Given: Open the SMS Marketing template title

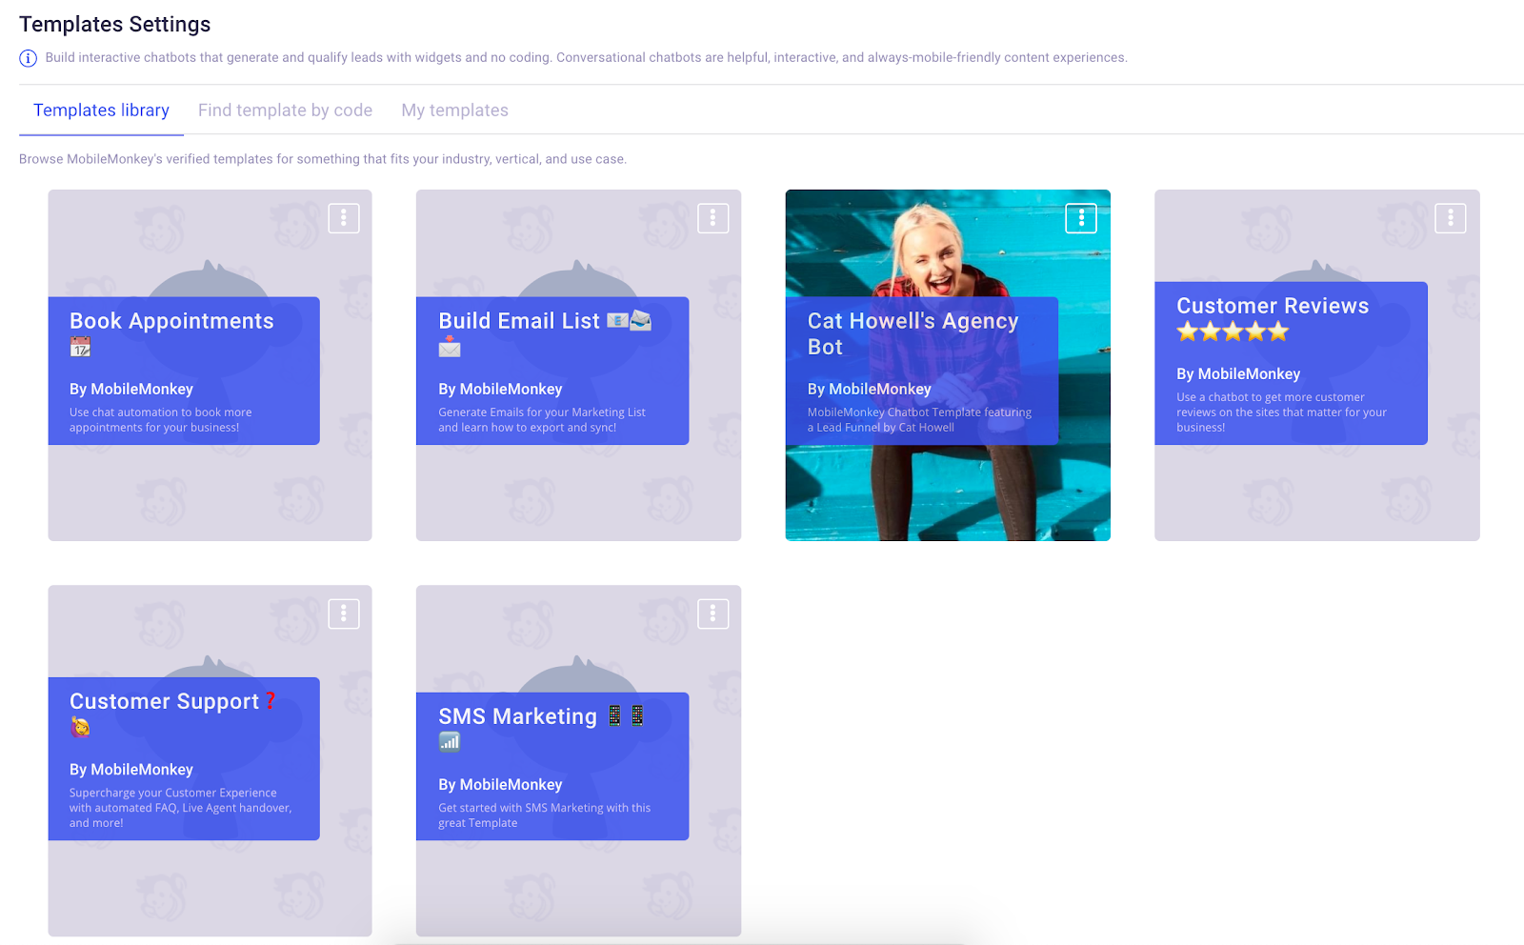Looking at the screenshot, I should [x=517, y=716].
